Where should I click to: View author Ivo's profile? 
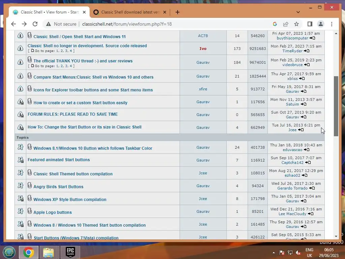(x=203, y=49)
